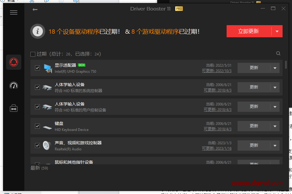The height and width of the screenshot is (194, 292).
Task: Click the DCH badge on the display adapter row
Action: click(82, 65)
